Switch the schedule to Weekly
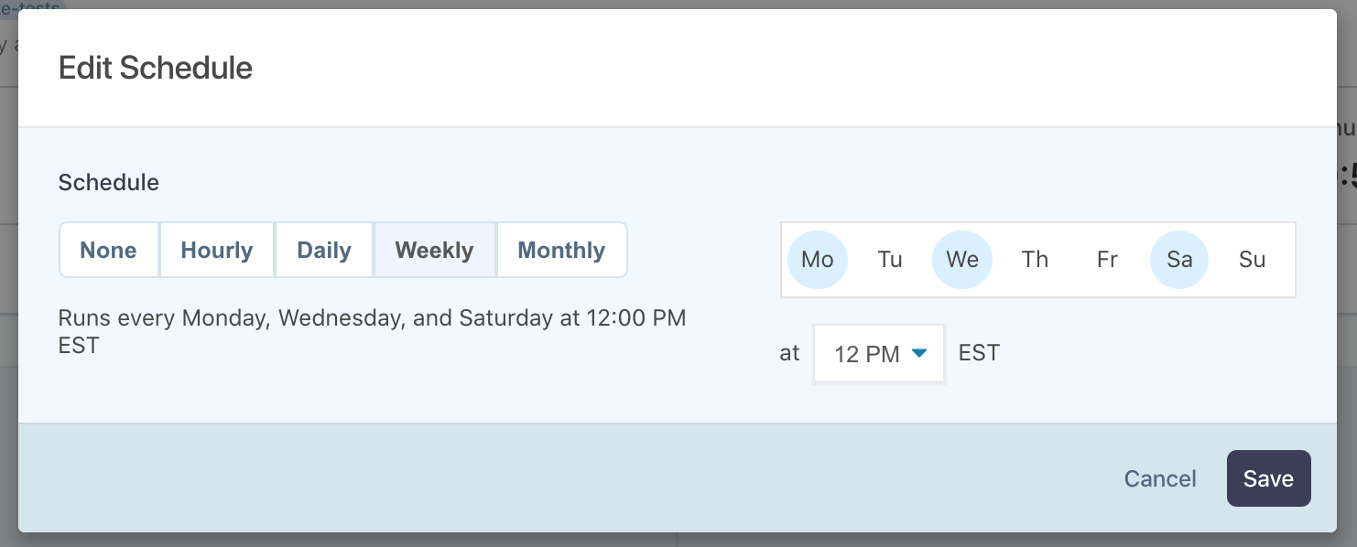 point(435,250)
